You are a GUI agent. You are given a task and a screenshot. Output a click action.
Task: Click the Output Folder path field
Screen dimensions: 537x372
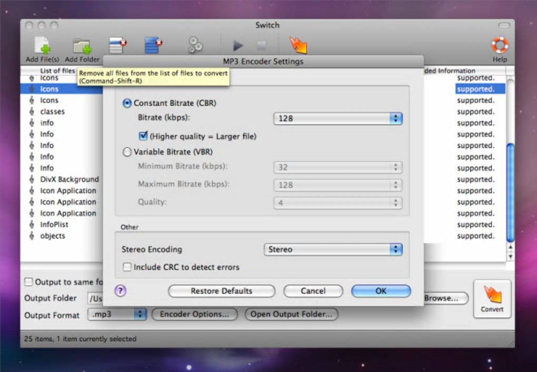95,298
